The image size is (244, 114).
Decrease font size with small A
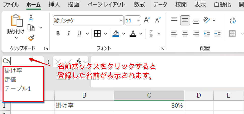coord(158,20)
